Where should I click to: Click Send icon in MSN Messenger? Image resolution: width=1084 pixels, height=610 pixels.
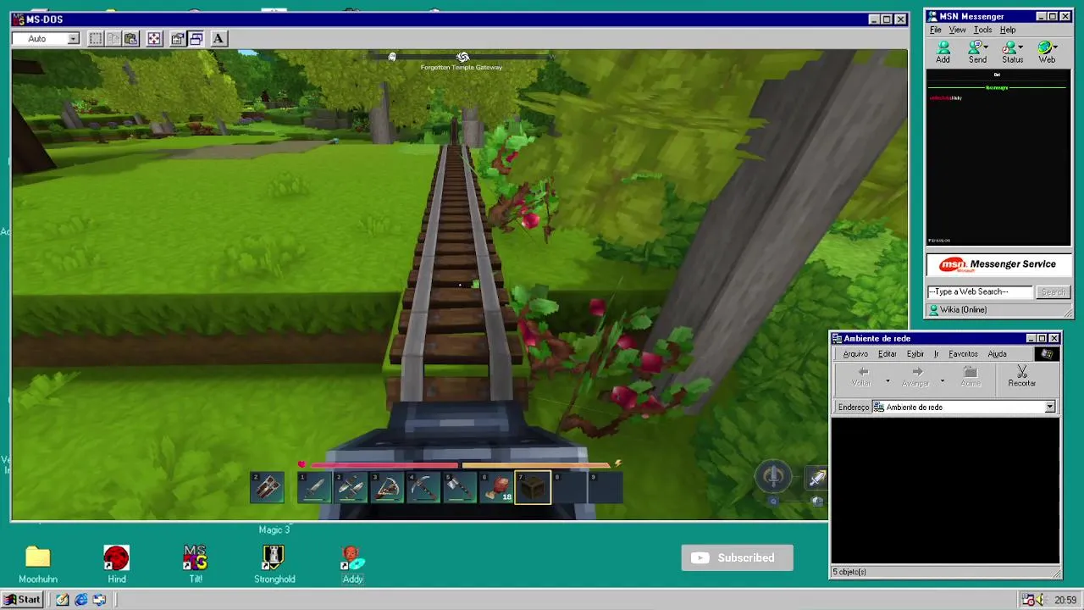977,53
